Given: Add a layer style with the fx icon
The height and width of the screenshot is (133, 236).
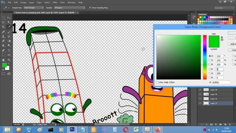Looking at the screenshot, I should (207, 125).
